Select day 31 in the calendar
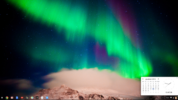 coord(148,91)
